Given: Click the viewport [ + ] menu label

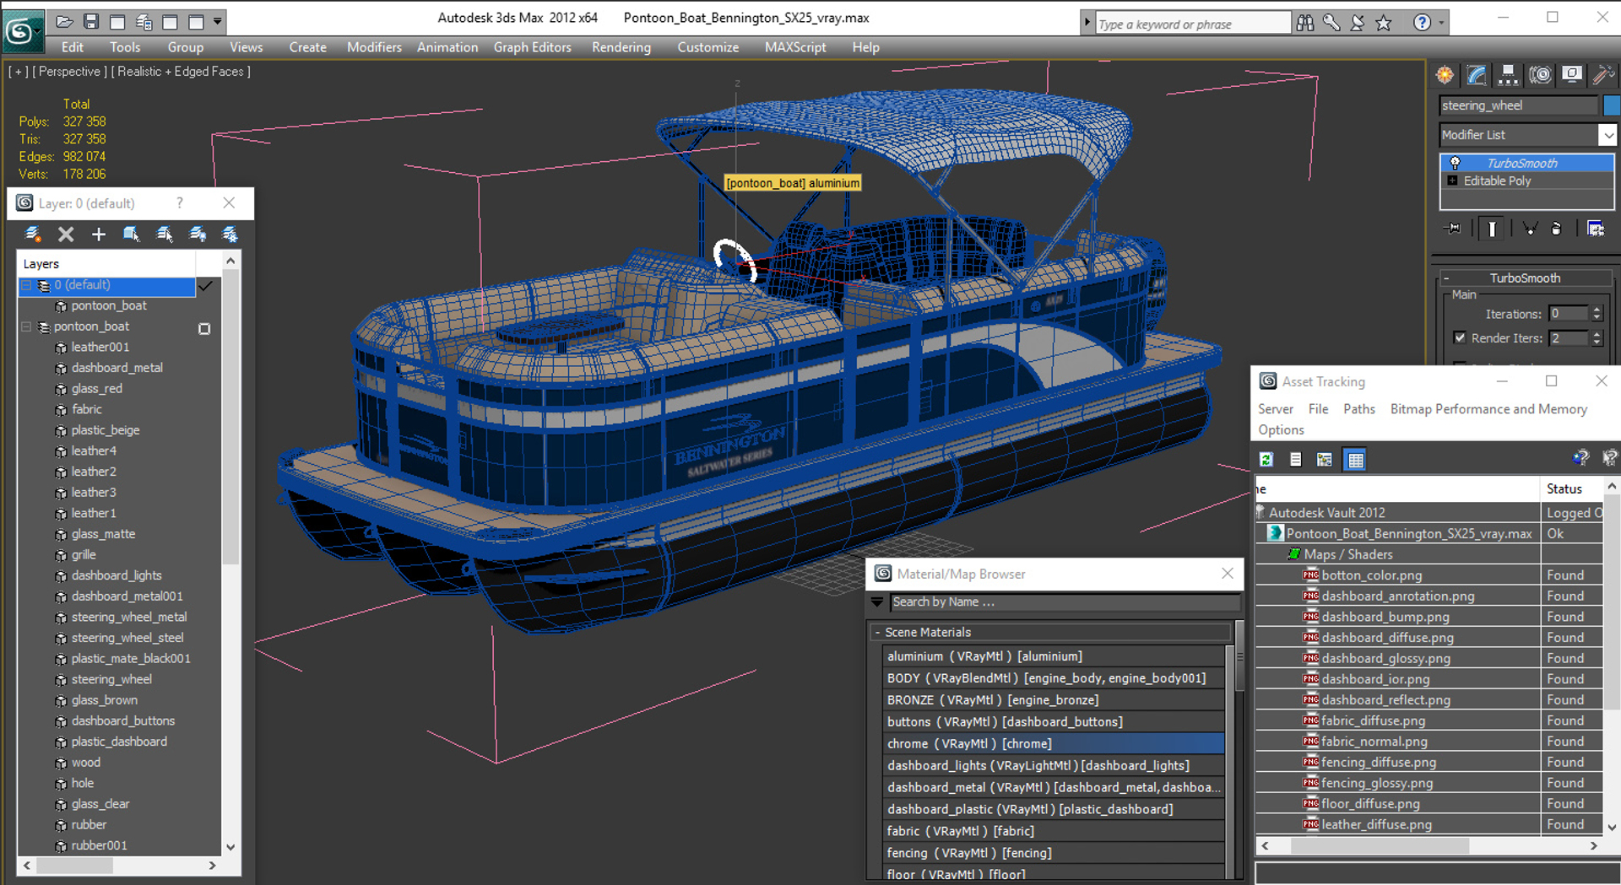Looking at the screenshot, I should click(x=18, y=72).
